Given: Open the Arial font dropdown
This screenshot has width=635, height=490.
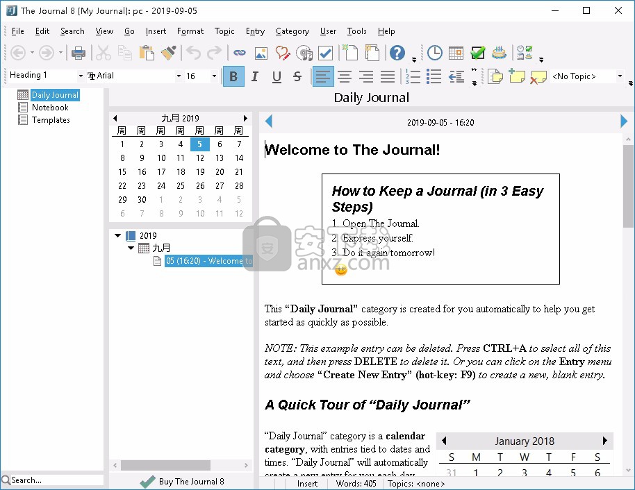Looking at the screenshot, I should (179, 76).
